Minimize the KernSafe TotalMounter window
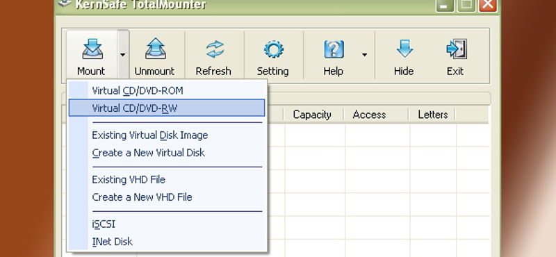 [445, 5]
